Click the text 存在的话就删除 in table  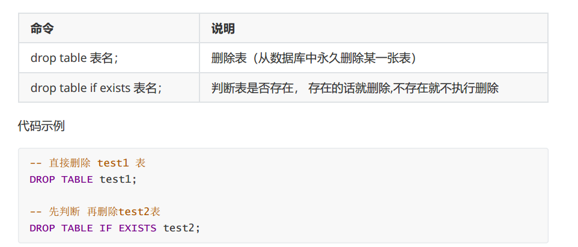(x=349, y=88)
